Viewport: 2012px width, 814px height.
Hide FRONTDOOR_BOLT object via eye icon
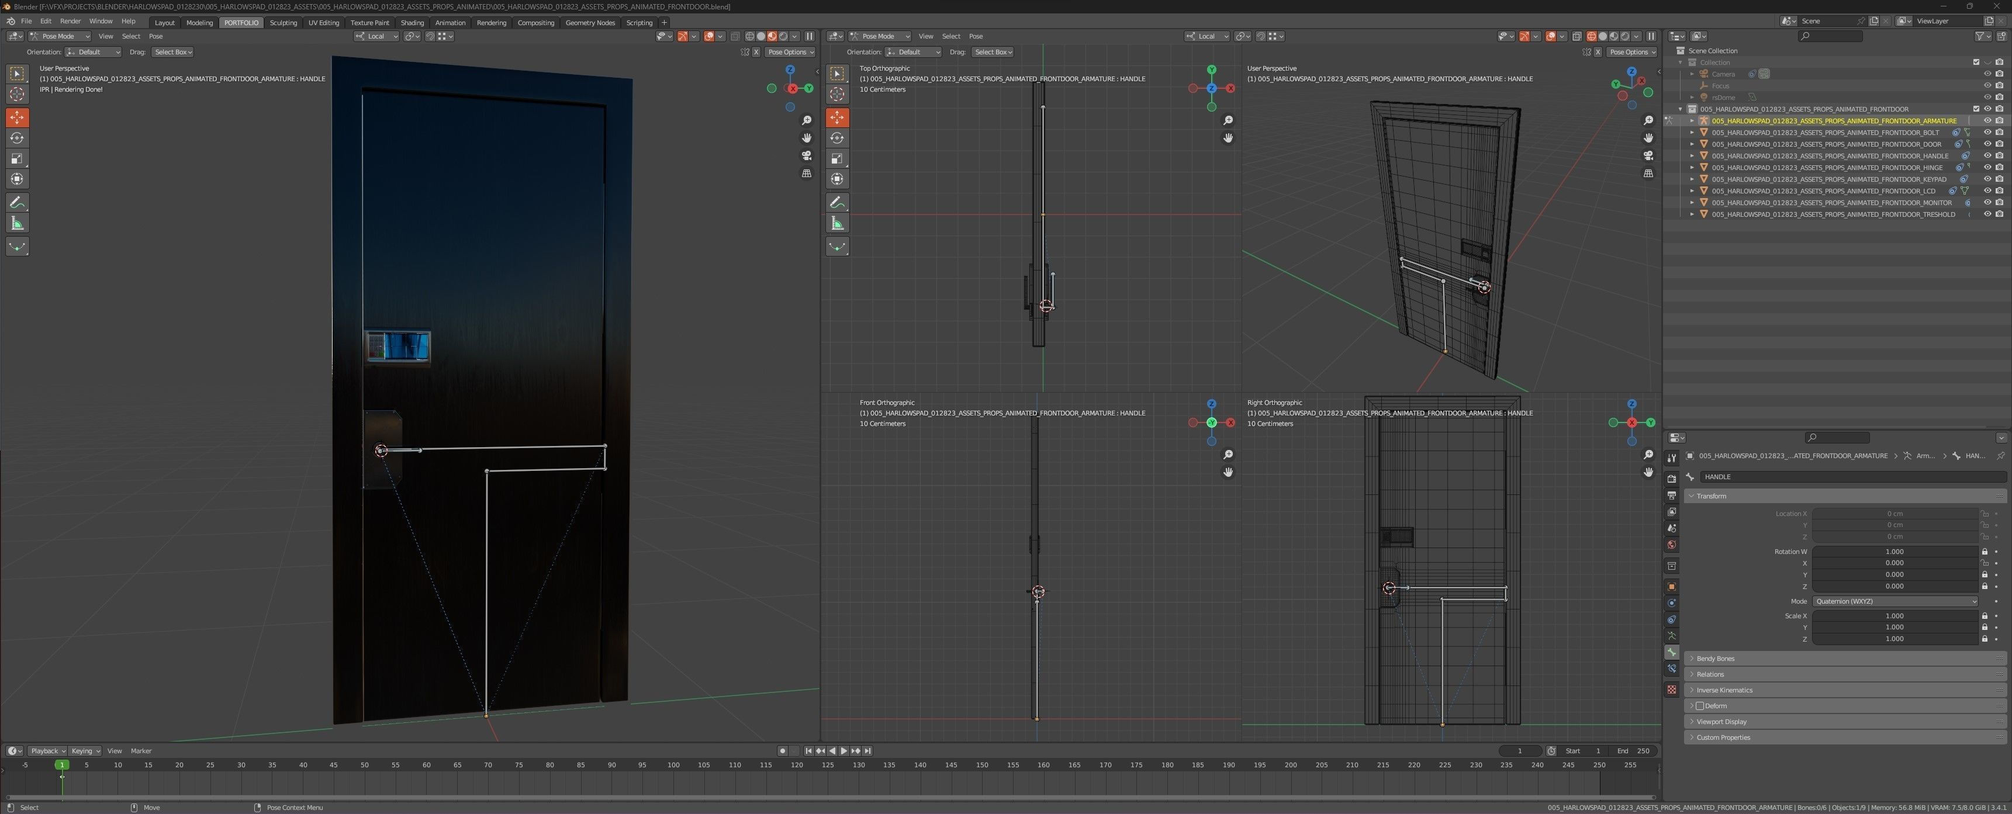pyautogui.click(x=1987, y=133)
